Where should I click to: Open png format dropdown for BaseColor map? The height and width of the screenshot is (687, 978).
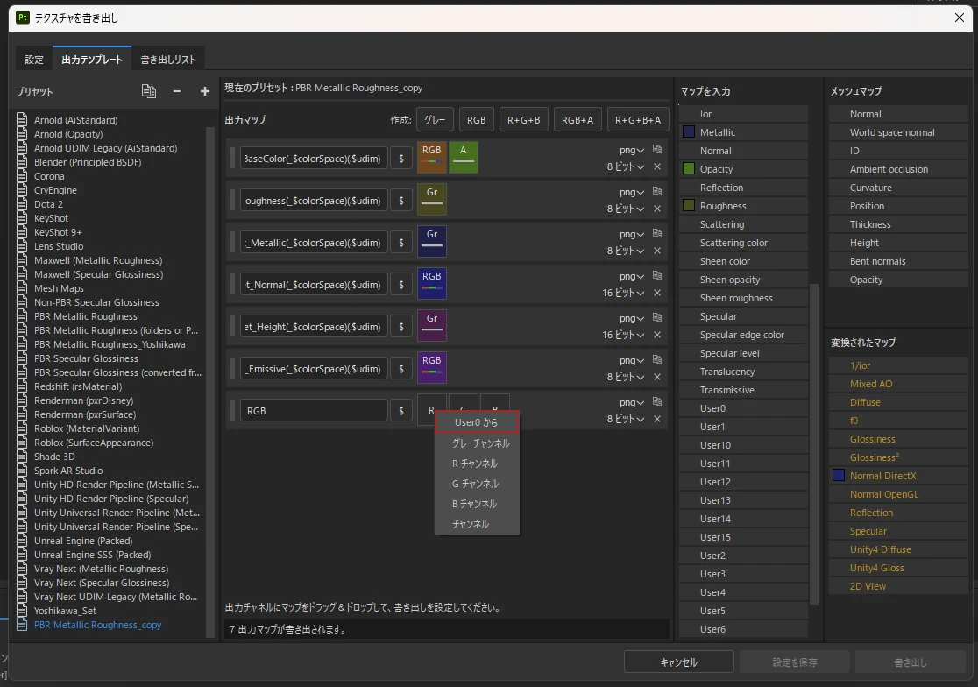tap(631, 150)
